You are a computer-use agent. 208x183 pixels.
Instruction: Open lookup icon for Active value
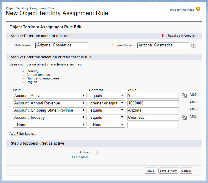pos(184,96)
